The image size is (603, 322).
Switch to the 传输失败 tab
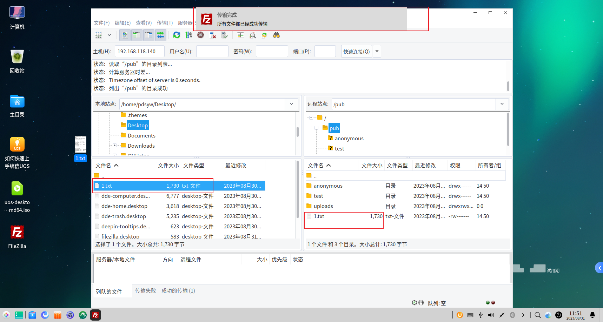[145, 291]
